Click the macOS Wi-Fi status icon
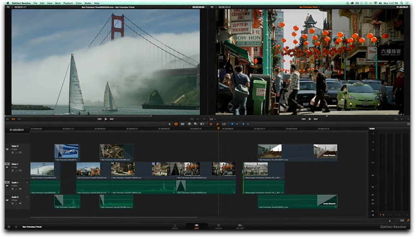Image resolution: width=415 pixels, height=237 pixels. (375, 3)
